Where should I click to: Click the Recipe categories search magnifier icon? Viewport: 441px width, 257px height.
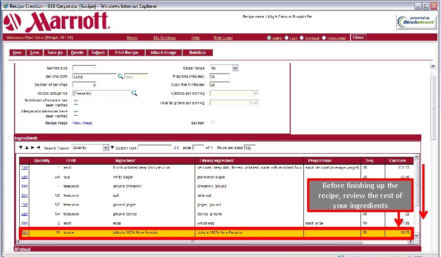click(x=134, y=93)
